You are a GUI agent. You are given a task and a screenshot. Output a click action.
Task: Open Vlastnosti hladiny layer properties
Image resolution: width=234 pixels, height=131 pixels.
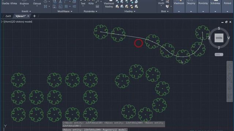(x=109, y=5)
